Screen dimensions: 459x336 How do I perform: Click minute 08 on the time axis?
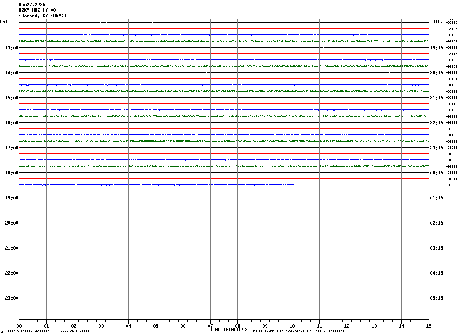coord(237,326)
